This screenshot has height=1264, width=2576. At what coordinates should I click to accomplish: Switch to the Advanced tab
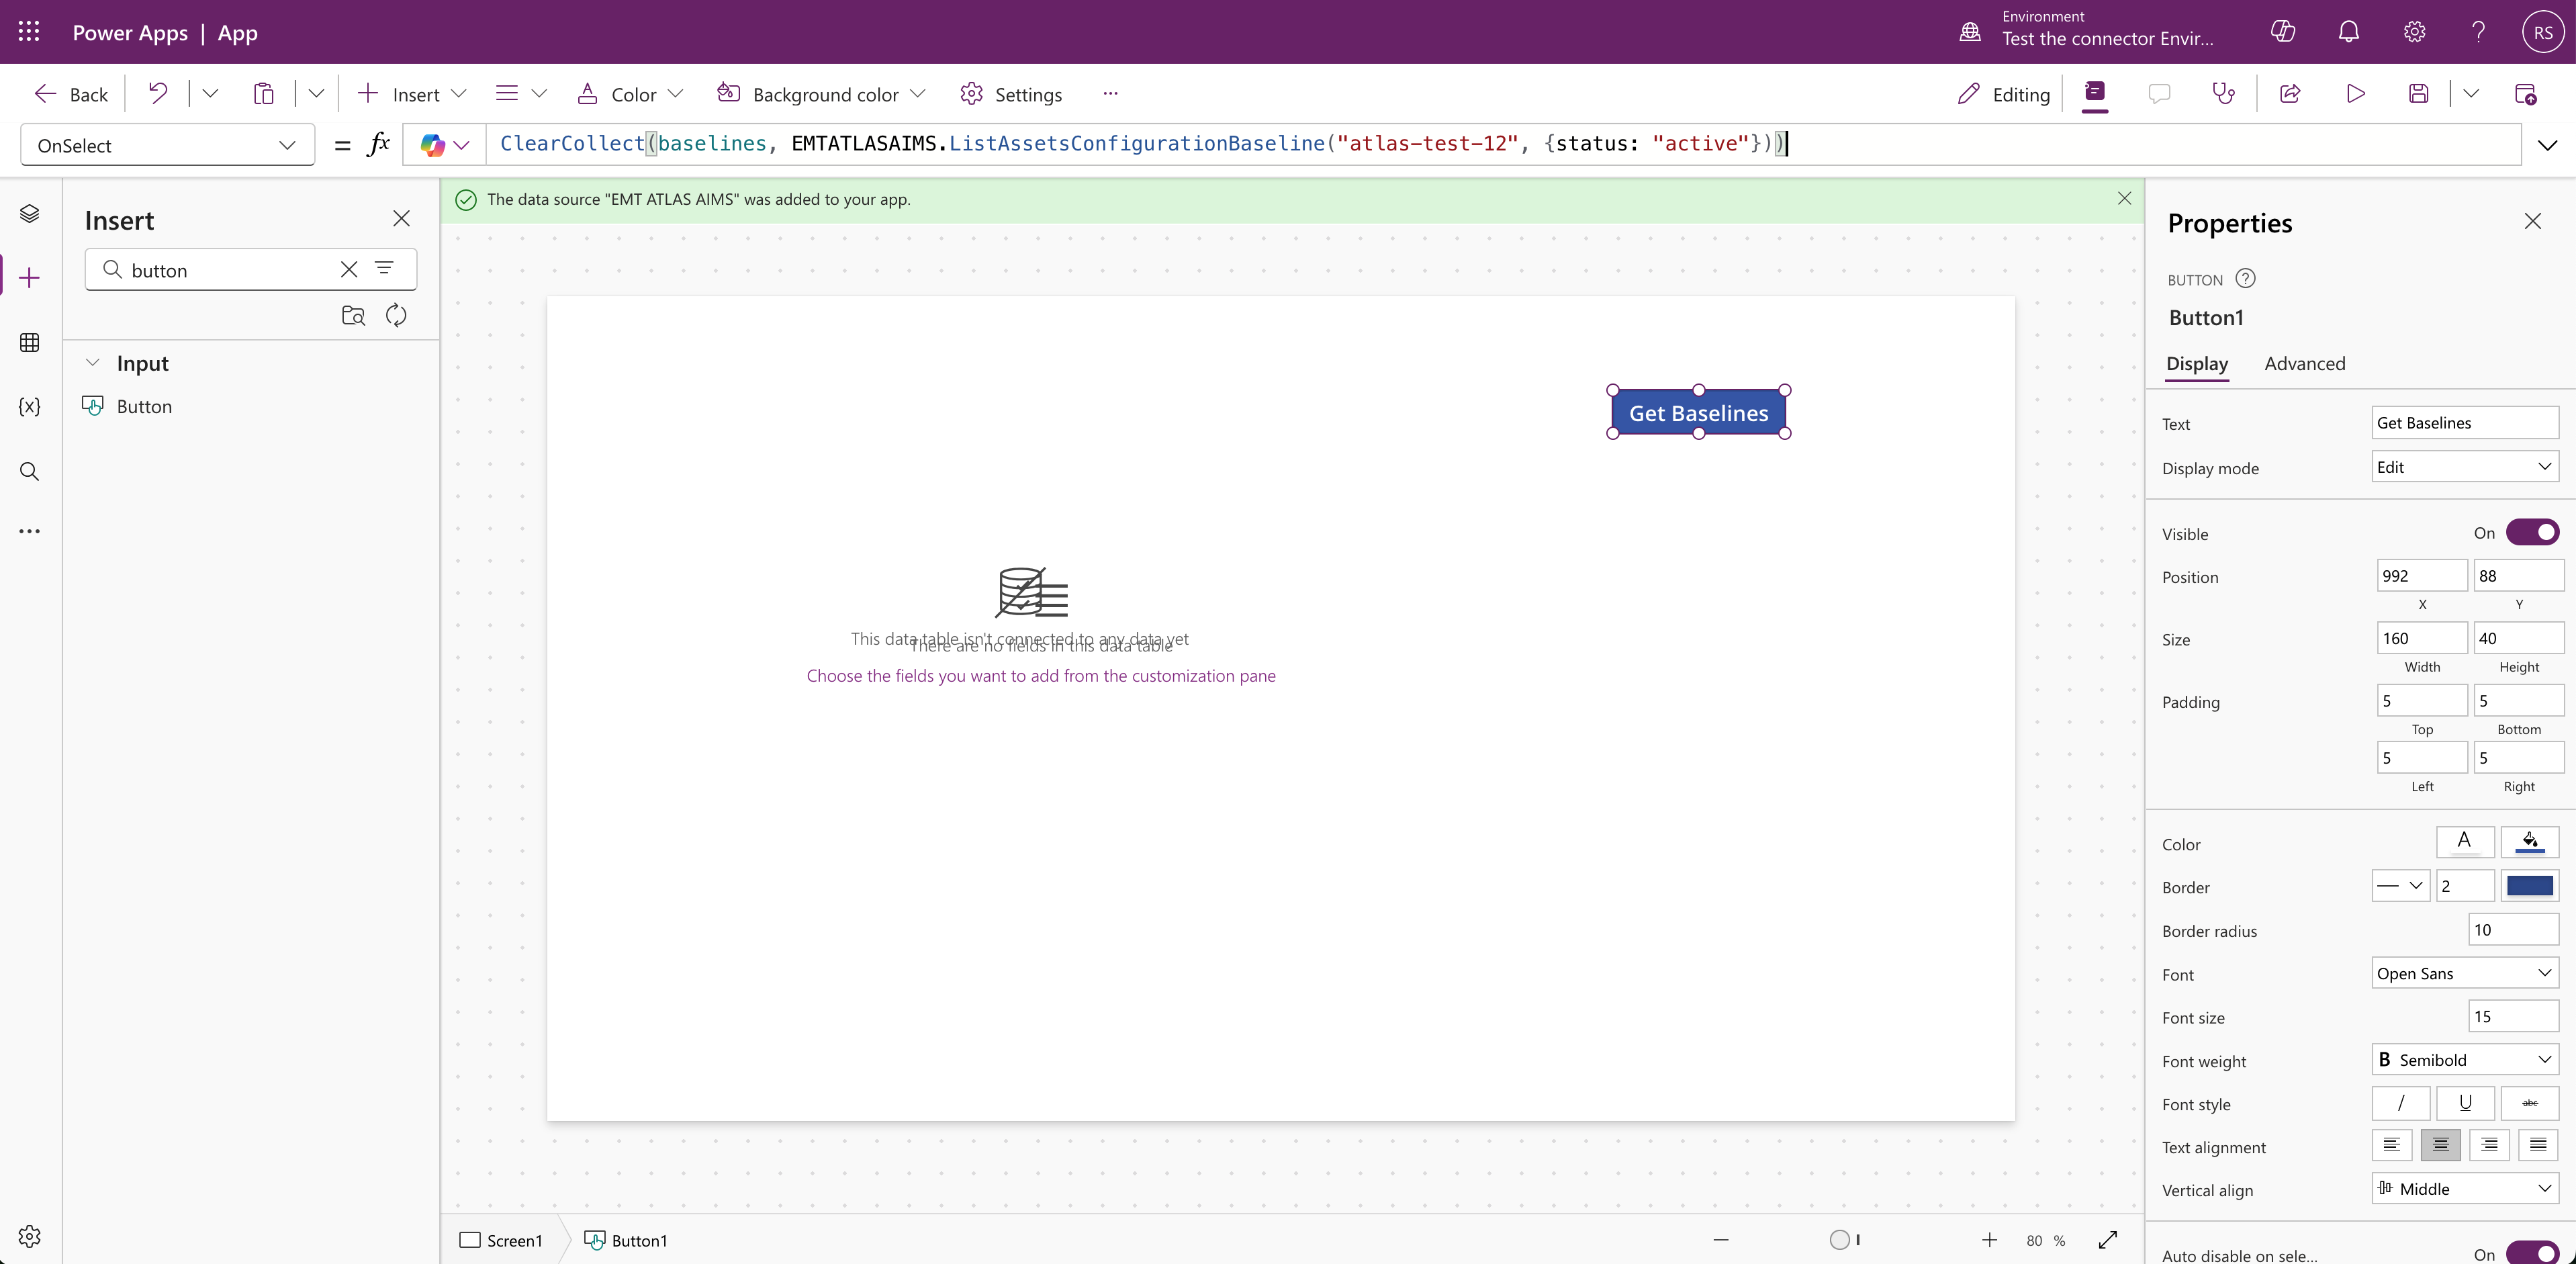(2304, 364)
